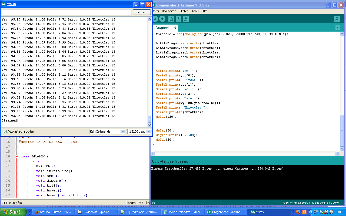Image resolution: width=346 pixels, height=216 pixels.
Task: Open the Tools menu
Action: (195, 11)
